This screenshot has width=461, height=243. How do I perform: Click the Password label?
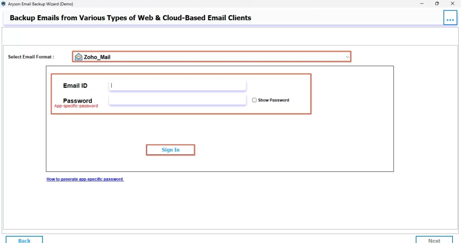pyautogui.click(x=77, y=100)
